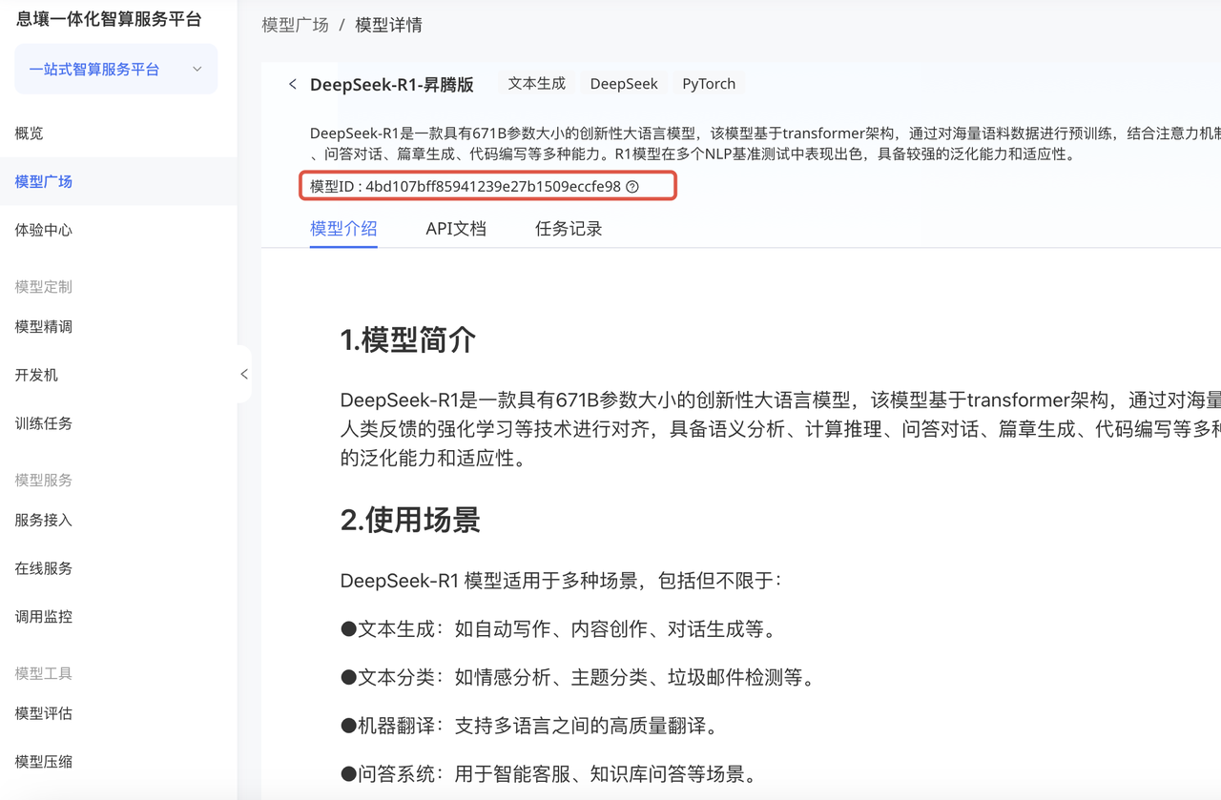
Task: Click the 2.使用场景 heading
Action: point(410,520)
